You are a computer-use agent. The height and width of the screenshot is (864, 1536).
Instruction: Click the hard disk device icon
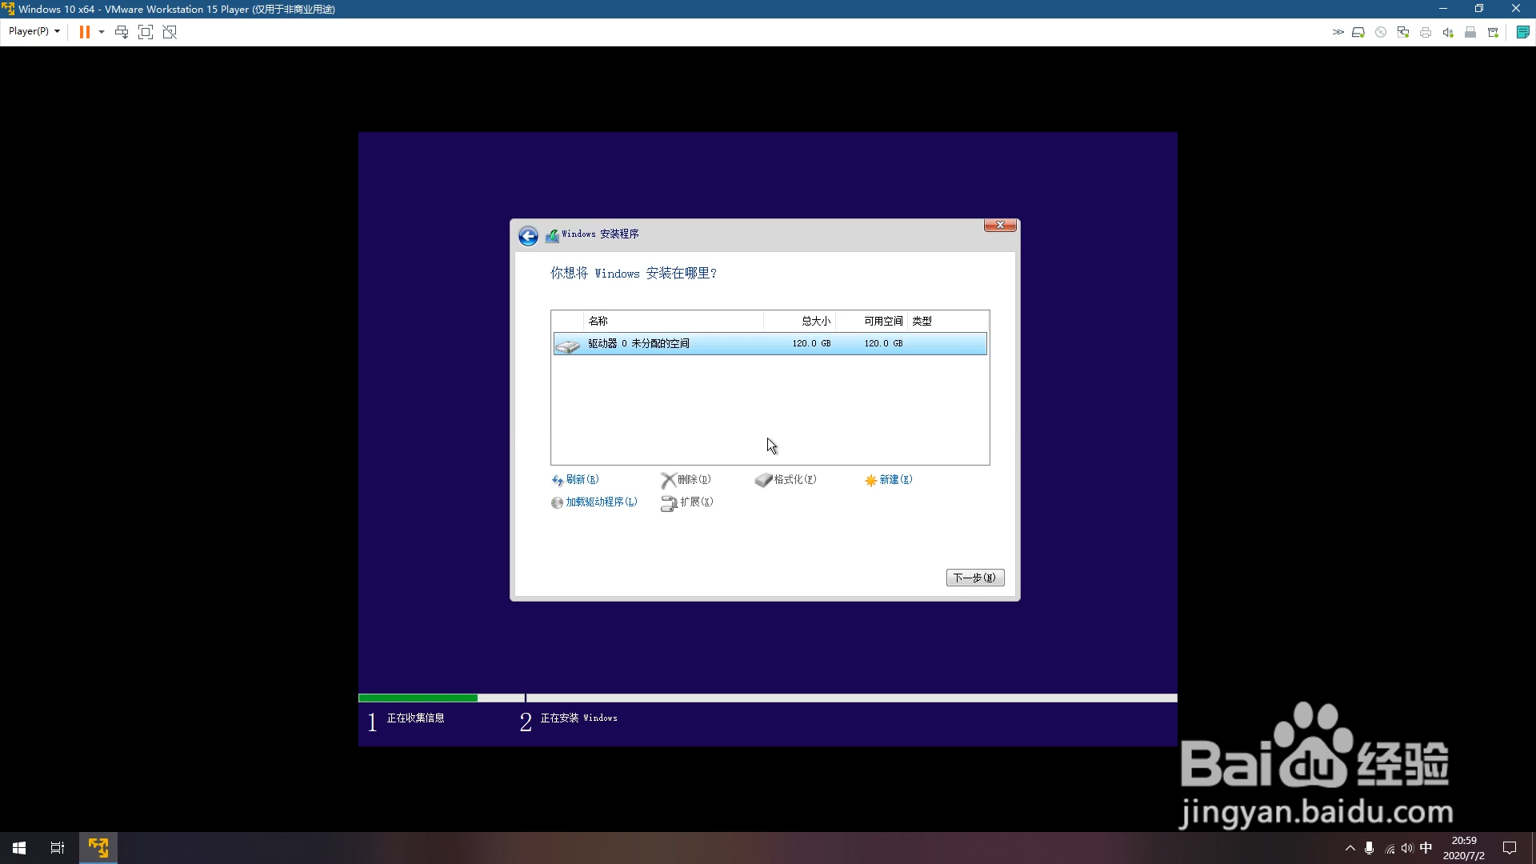1358,32
